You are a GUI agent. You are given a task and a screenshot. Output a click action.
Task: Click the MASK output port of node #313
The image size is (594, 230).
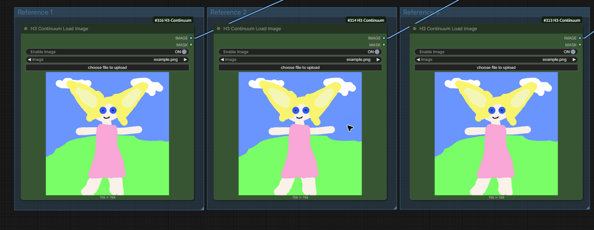pos(580,45)
